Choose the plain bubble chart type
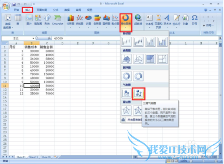 pyautogui.click(x=126, y=93)
